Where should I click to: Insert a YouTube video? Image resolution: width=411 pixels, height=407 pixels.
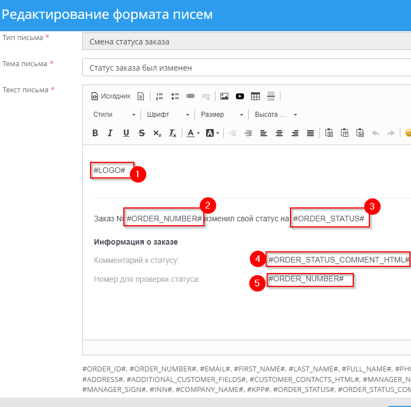point(240,96)
